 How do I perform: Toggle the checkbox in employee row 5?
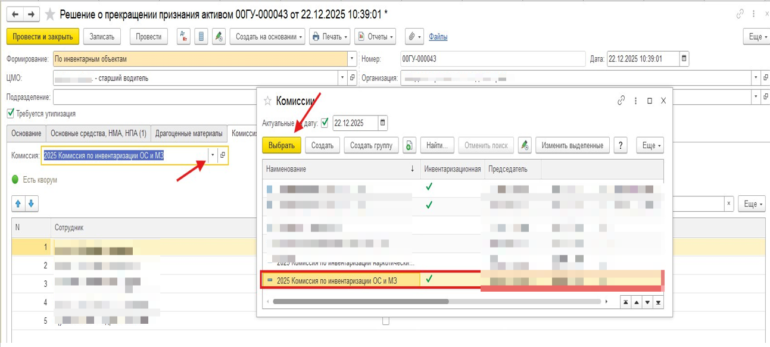pyautogui.click(x=385, y=321)
